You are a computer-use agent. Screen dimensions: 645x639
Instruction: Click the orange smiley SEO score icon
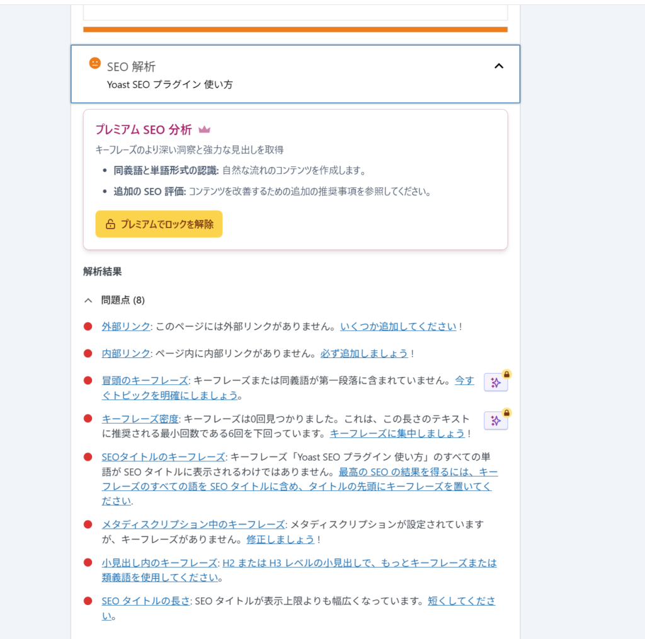click(94, 63)
